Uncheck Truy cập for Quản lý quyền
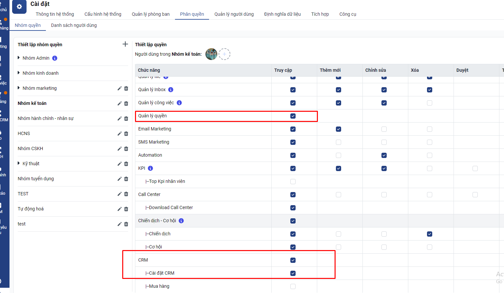Image resolution: width=504 pixels, height=293 pixels. tap(293, 116)
